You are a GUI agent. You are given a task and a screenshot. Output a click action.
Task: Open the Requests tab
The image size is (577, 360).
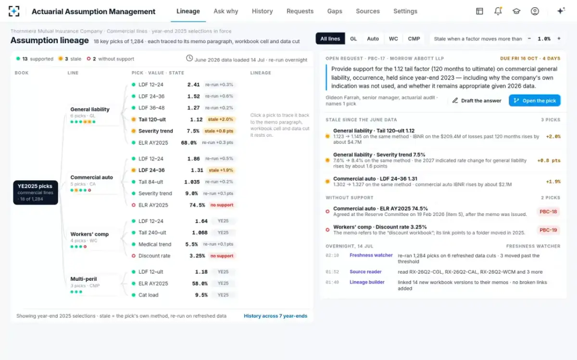tap(300, 11)
